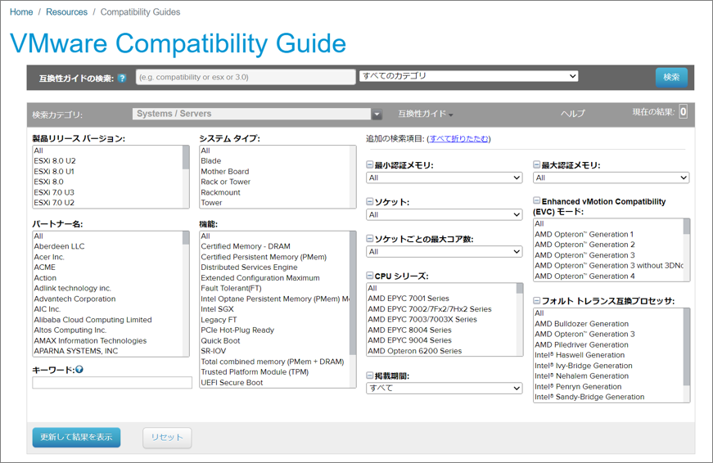Click 更新して結果を表示 button
Screen dimensions: 713x463
tap(76, 437)
